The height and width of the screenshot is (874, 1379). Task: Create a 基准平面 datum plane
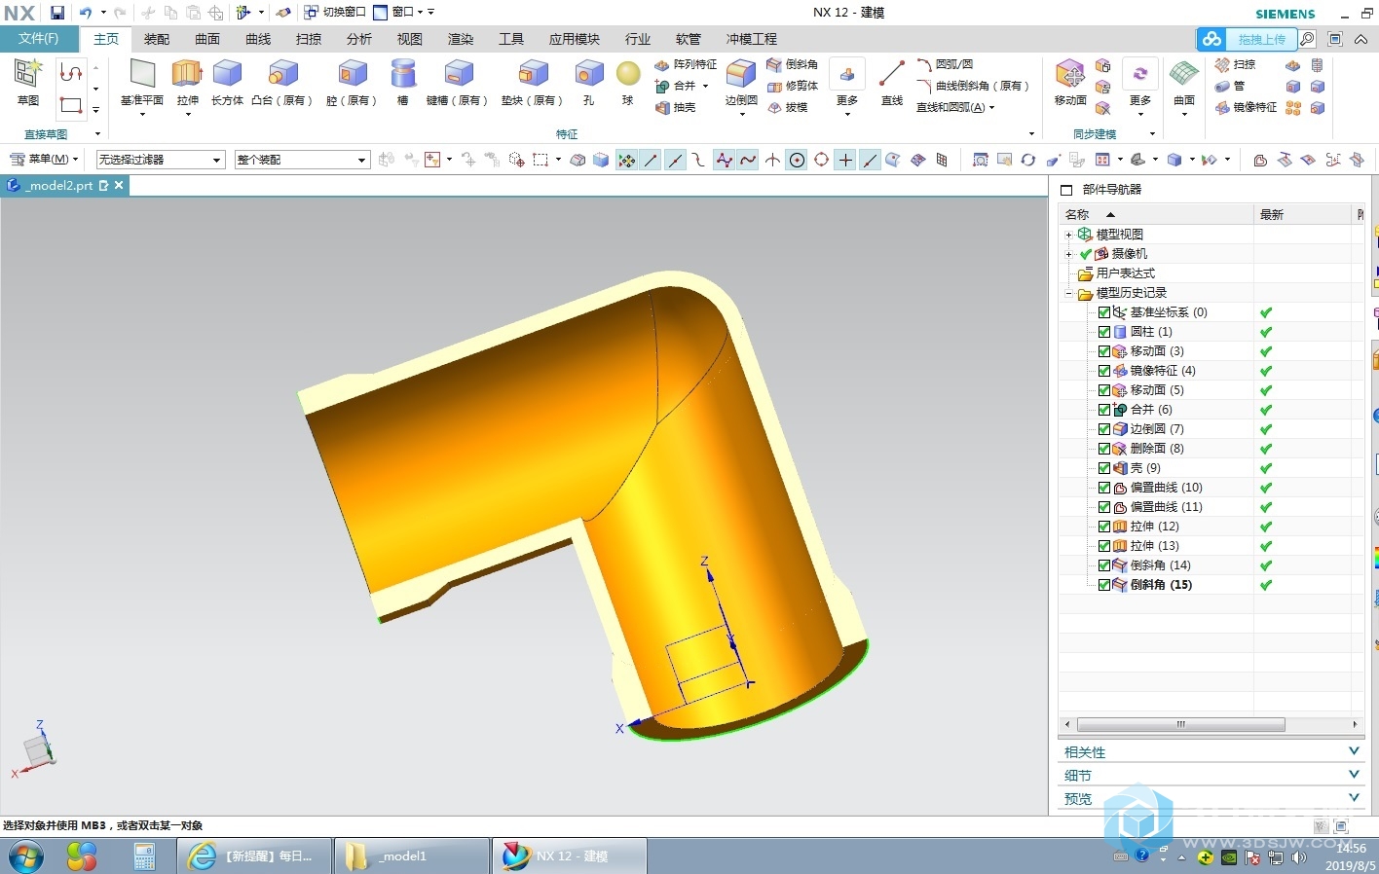[x=142, y=83]
